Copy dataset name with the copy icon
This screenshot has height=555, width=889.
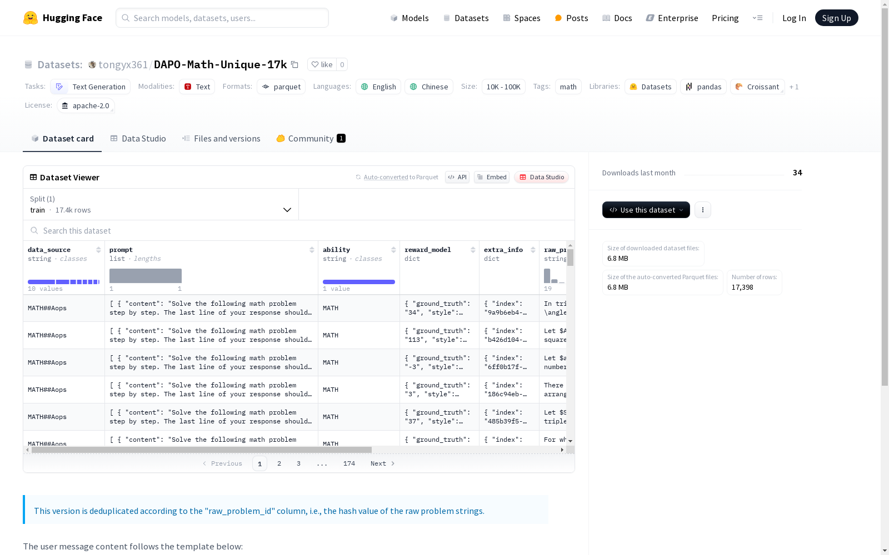294,64
